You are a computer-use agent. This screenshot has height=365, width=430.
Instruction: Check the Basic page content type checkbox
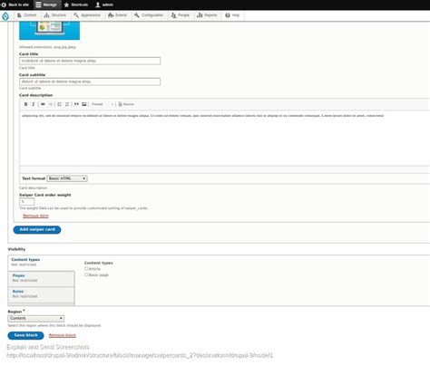click(86, 274)
